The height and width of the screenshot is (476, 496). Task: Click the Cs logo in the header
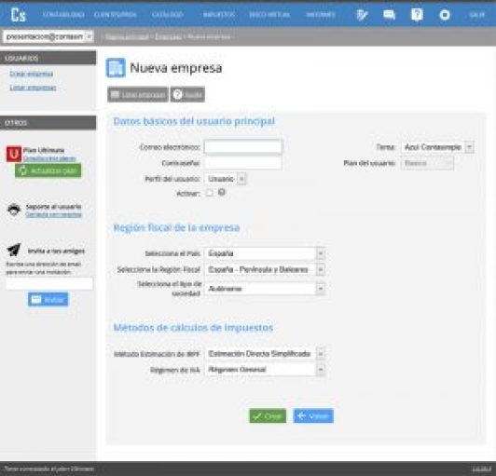coord(18,15)
